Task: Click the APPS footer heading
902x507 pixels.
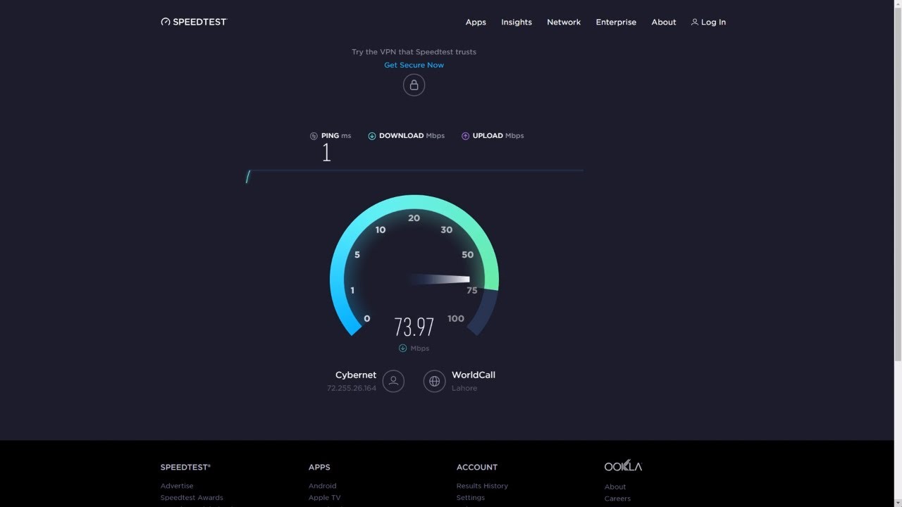Action: (x=319, y=467)
